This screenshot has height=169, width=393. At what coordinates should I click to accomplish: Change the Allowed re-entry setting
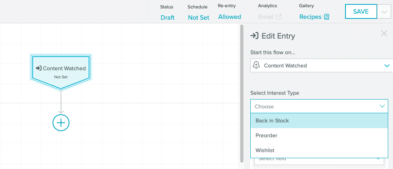tap(229, 17)
